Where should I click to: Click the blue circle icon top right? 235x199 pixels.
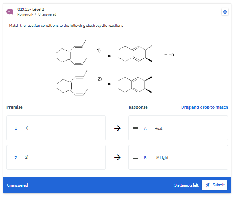coord(225,12)
